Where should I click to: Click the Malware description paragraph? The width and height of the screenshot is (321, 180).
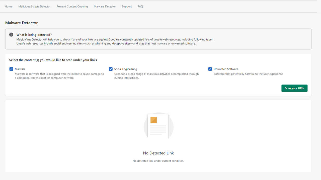pyautogui.click(x=59, y=76)
